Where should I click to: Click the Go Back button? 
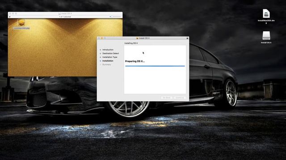click(x=167, y=98)
